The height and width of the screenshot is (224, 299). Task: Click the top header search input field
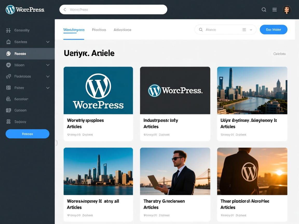pos(117,10)
